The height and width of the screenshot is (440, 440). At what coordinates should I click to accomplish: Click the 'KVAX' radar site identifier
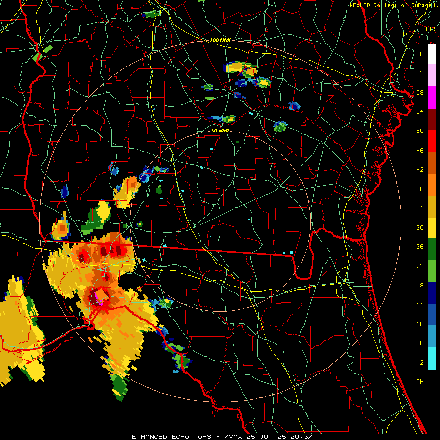point(234,437)
